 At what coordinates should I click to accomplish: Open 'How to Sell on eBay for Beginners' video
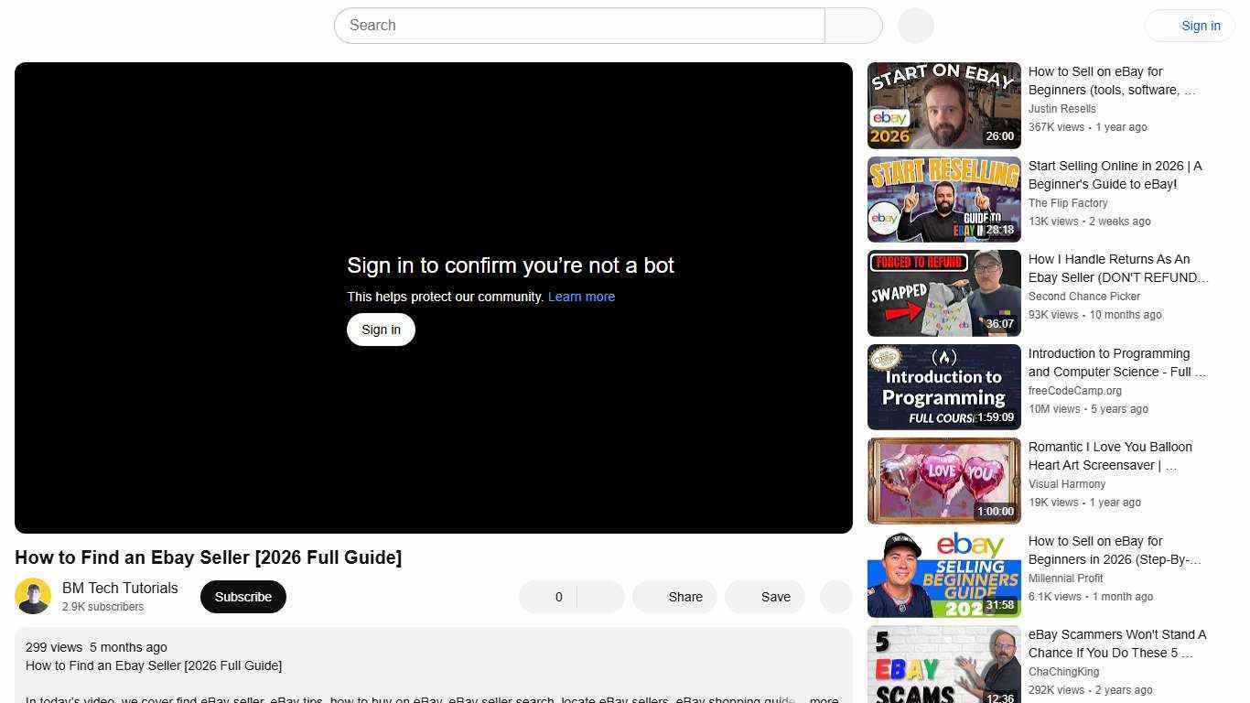pyautogui.click(x=943, y=104)
